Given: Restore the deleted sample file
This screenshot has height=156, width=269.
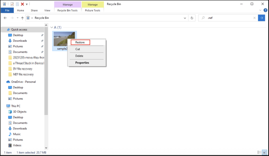Looking at the screenshot, I should 80,42.
